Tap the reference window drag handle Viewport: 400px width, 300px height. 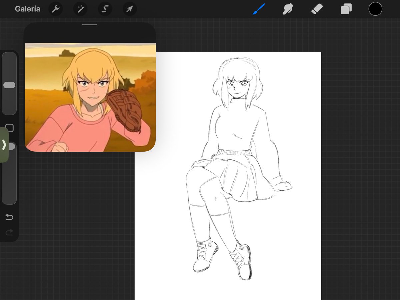tap(90, 25)
